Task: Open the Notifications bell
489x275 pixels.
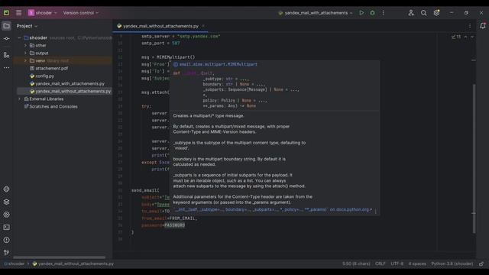Action: click(x=482, y=26)
